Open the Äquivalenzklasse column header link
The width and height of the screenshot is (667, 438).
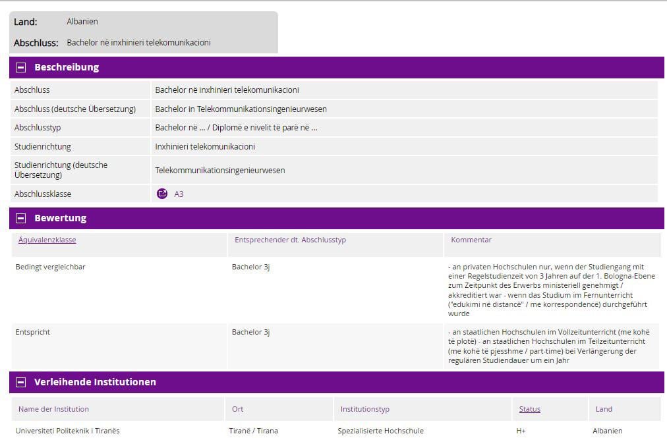[47, 240]
